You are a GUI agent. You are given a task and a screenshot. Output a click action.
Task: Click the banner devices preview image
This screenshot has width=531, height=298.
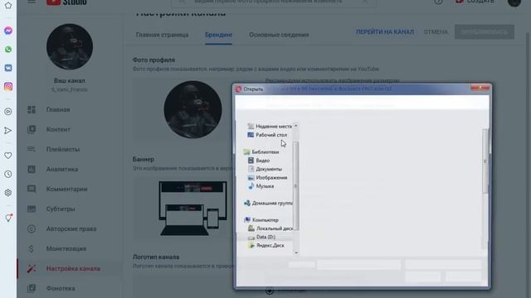point(193,208)
